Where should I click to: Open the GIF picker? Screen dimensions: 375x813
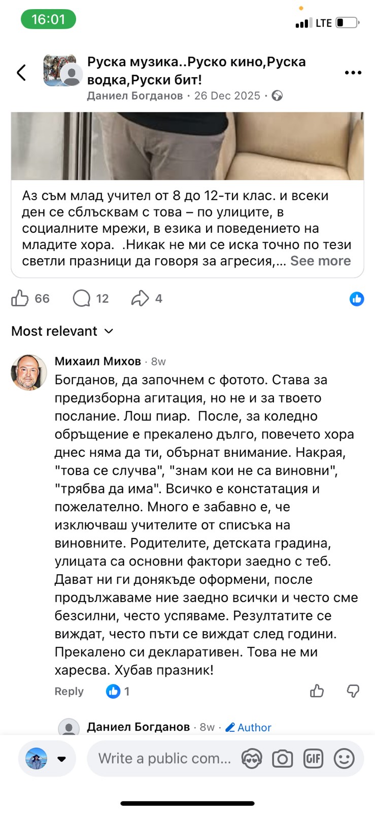(313, 759)
